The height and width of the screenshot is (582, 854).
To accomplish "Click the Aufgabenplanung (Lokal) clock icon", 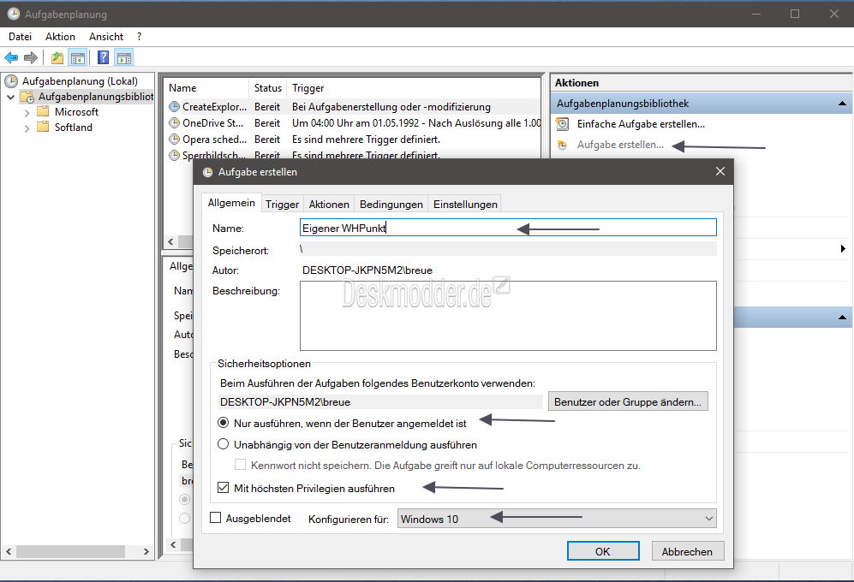I will coord(11,81).
